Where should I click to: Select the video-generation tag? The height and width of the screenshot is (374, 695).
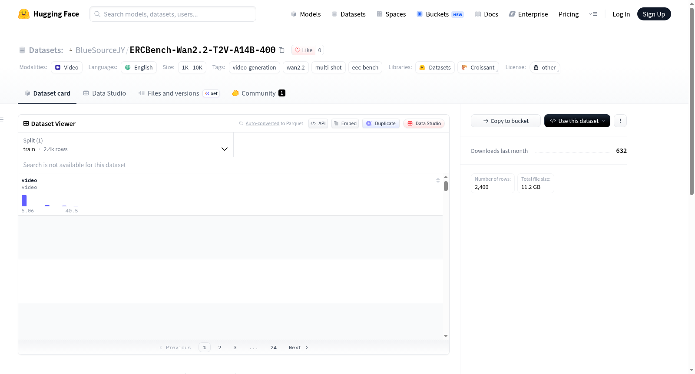point(254,67)
